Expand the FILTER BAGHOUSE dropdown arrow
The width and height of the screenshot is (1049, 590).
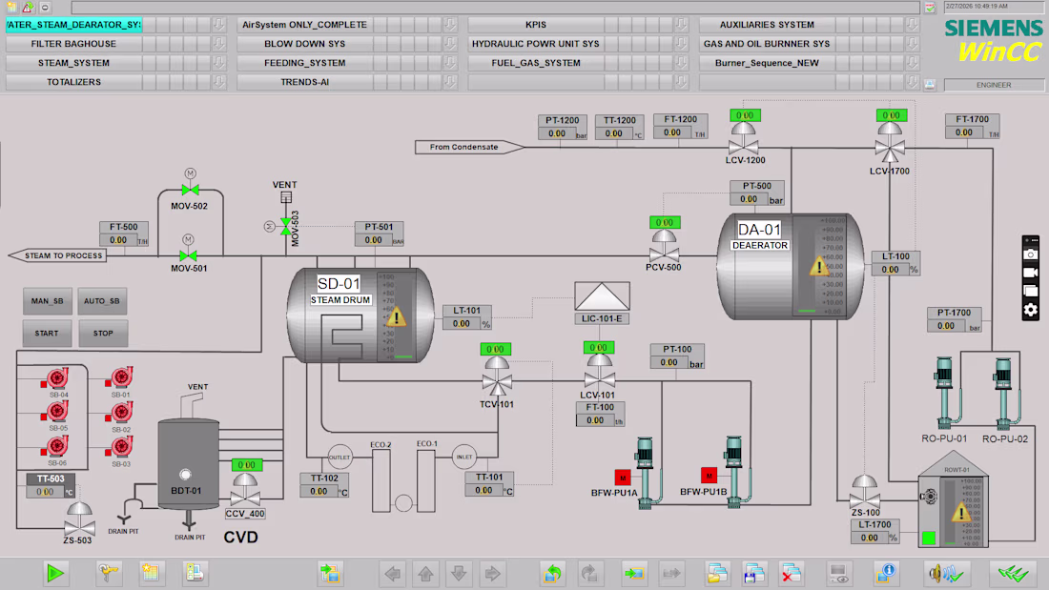point(218,44)
